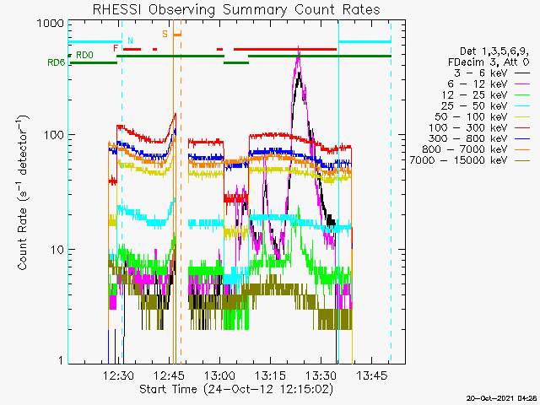Click the 'Start Time (24-Oct-12 12:15:02)' axis title
This screenshot has height=405, width=540.
pyautogui.click(x=236, y=390)
